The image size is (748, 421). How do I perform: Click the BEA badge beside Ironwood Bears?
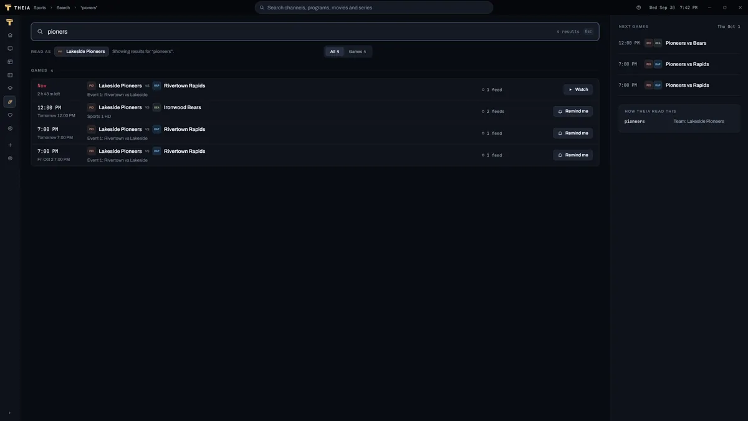click(156, 107)
